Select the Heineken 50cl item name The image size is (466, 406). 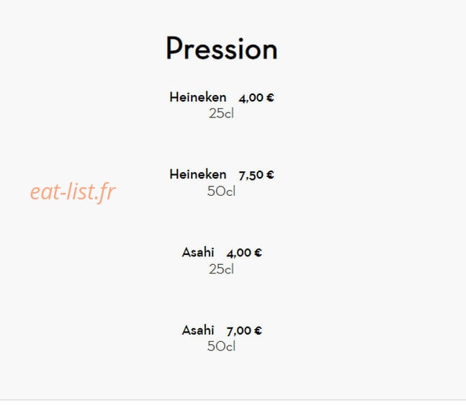198,174
